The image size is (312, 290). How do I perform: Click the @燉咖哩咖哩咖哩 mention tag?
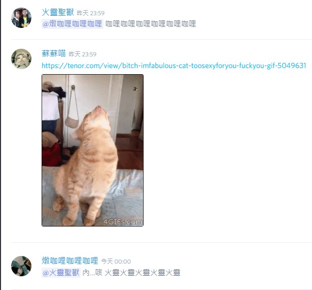[x=73, y=24]
